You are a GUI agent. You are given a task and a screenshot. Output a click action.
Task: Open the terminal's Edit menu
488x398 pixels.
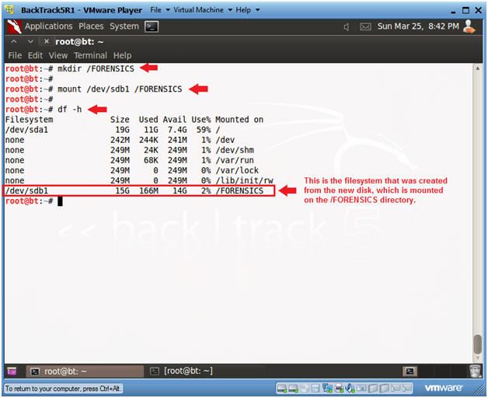coord(35,55)
